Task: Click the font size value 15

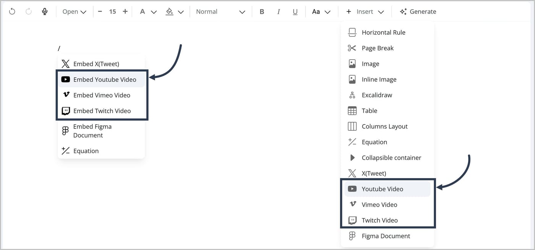Action: [112, 11]
